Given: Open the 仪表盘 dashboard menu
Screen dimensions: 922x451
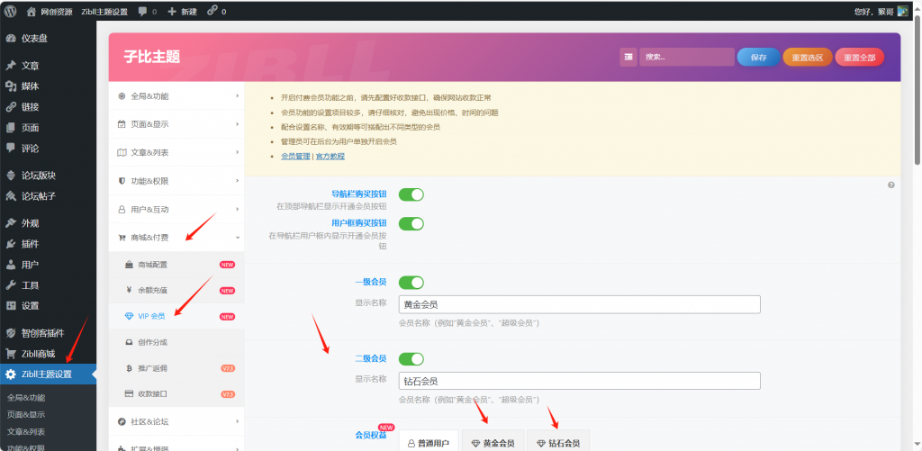Looking at the screenshot, I should click(49, 38).
